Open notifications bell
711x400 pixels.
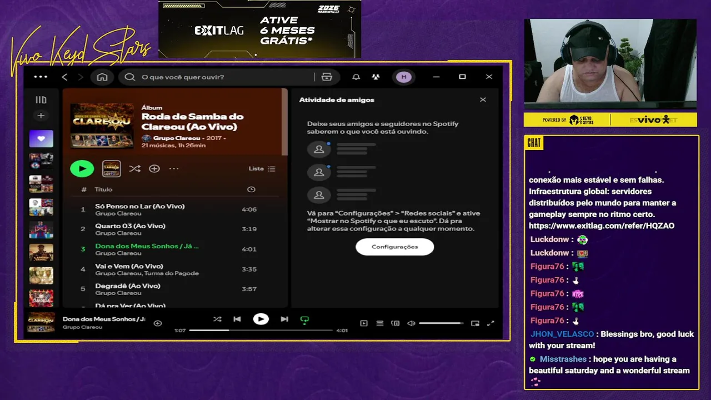click(356, 77)
